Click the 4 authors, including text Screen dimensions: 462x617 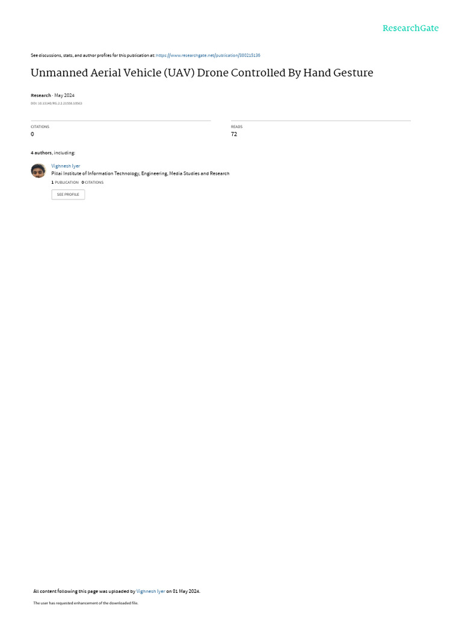[53, 152]
